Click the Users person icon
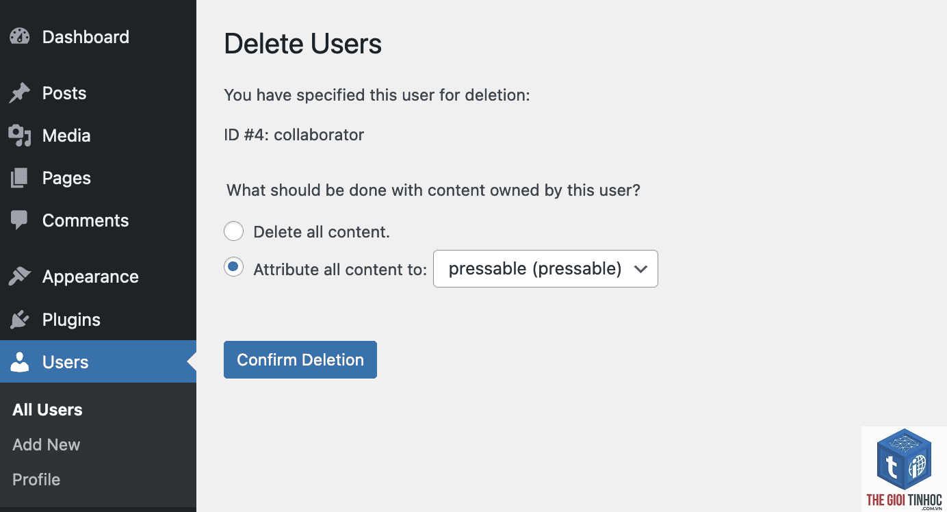This screenshot has height=512, width=947. [x=20, y=362]
